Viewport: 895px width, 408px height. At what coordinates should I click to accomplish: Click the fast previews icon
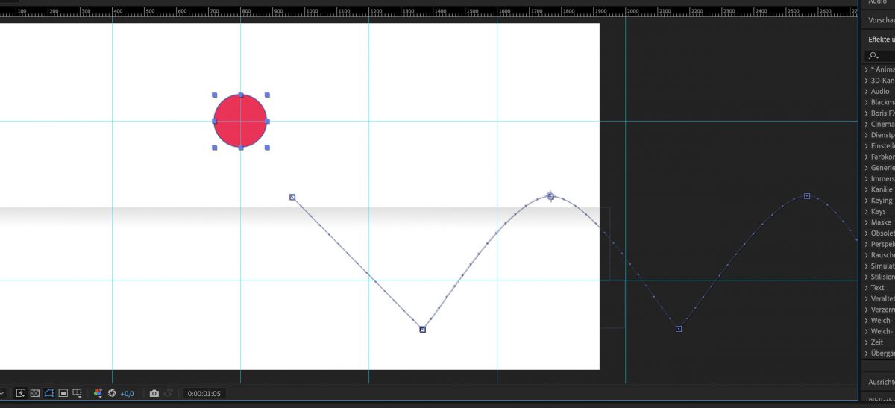coord(21,393)
